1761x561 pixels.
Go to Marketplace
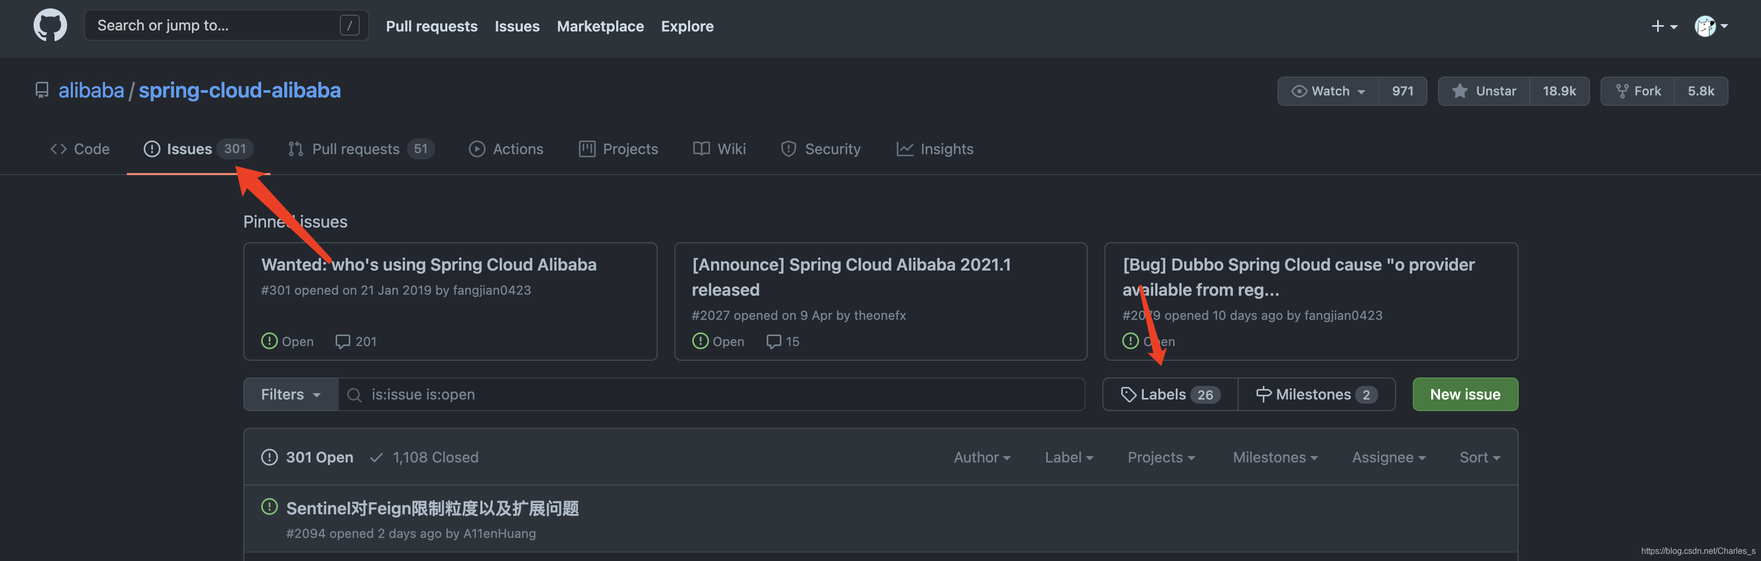pos(600,26)
